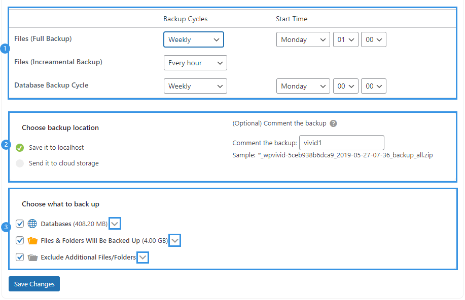Open Database Backup start hour dropdown
Viewport: 465px width, 300px height.
346,86
